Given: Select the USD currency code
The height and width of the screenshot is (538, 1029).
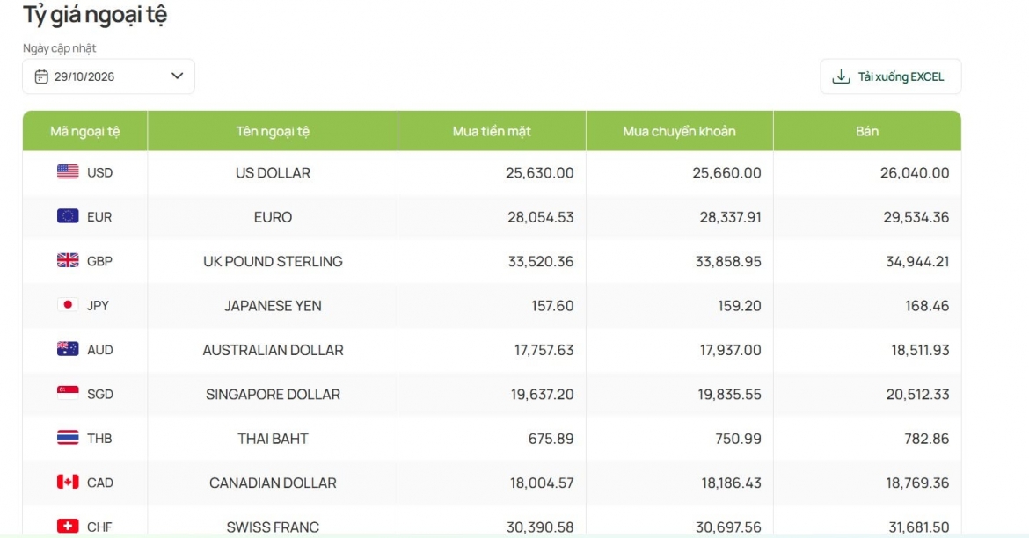Looking at the screenshot, I should (x=99, y=172).
